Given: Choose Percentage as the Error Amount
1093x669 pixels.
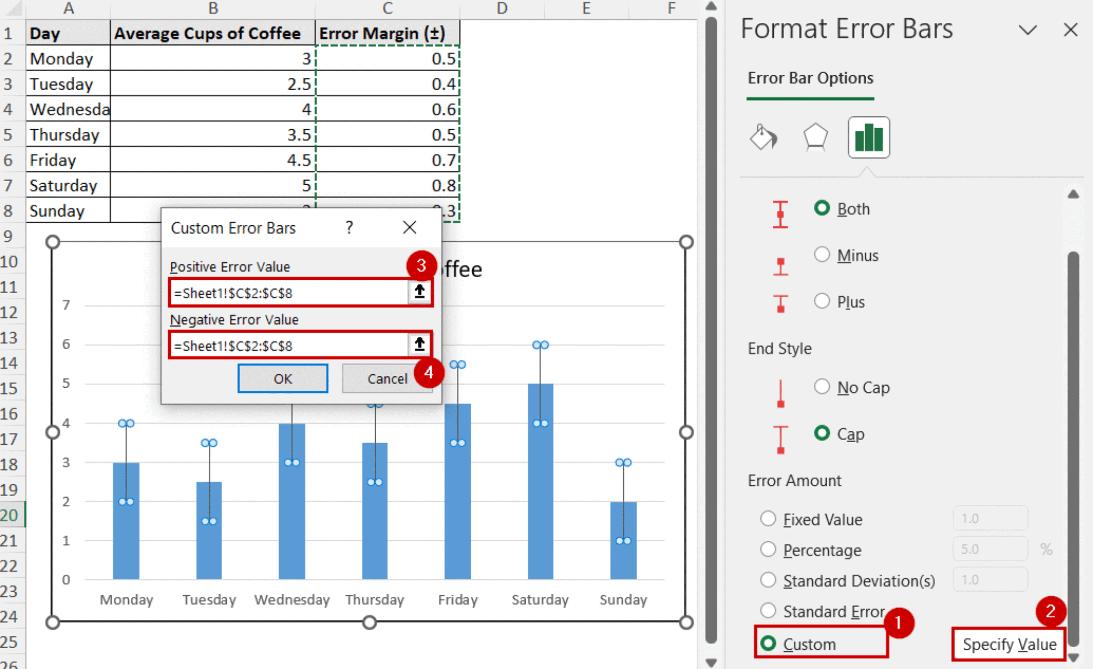Looking at the screenshot, I should (x=769, y=549).
